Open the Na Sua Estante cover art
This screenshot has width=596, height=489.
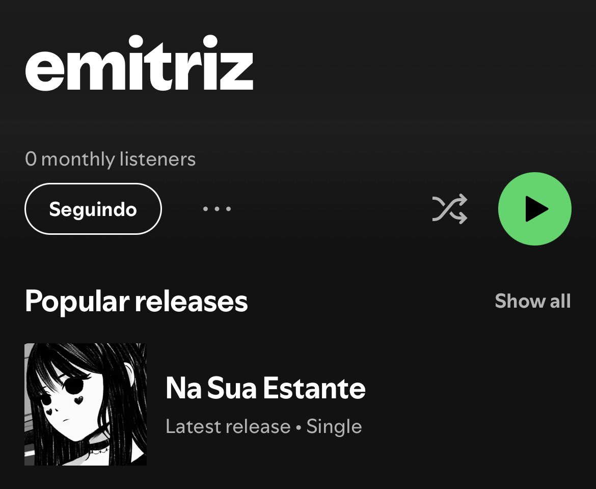tap(86, 404)
